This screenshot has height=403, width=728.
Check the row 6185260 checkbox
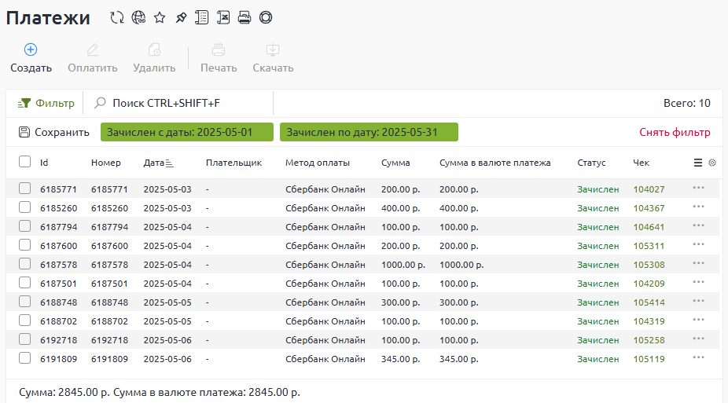pyautogui.click(x=24, y=207)
